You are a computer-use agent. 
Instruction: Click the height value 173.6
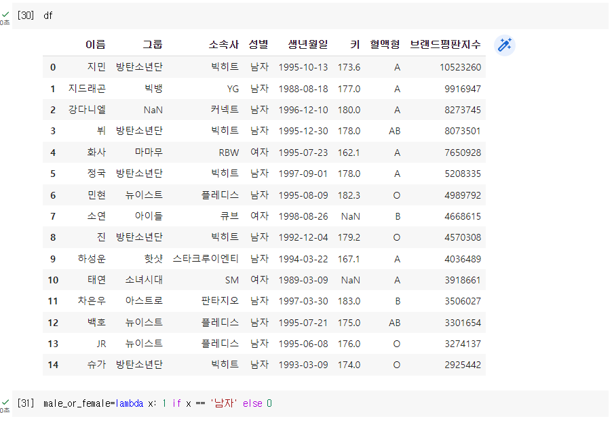(349, 67)
